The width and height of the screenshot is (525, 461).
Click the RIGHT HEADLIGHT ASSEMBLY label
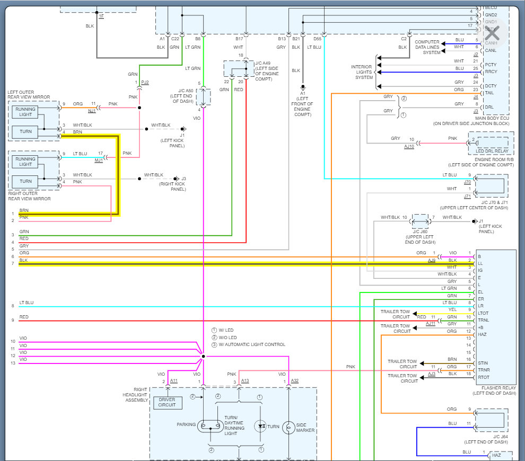135,395
